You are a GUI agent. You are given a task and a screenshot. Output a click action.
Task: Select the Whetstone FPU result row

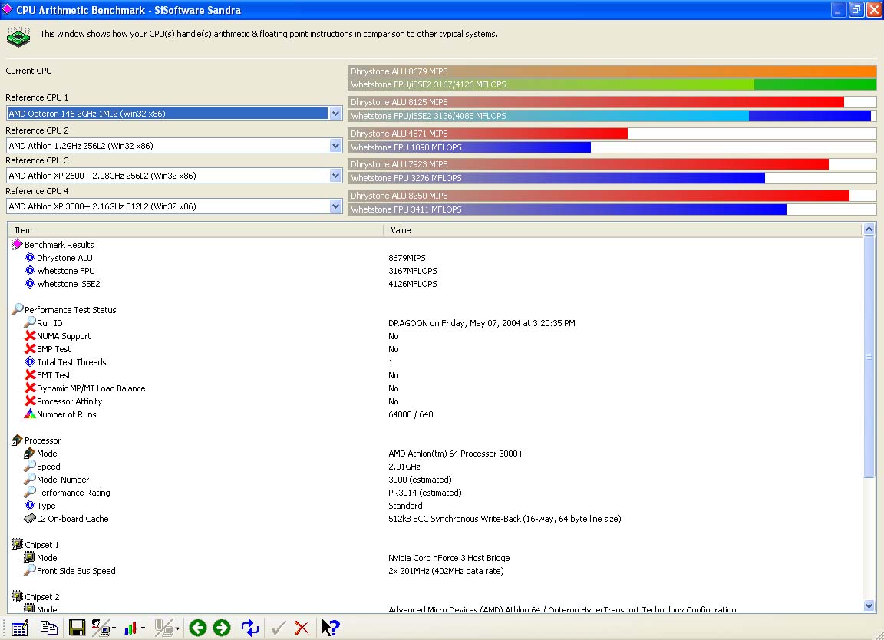(435, 271)
